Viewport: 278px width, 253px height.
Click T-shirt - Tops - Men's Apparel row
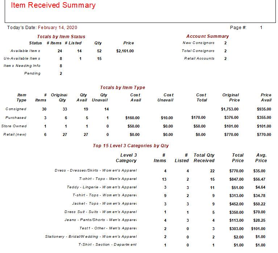tap(172, 179)
